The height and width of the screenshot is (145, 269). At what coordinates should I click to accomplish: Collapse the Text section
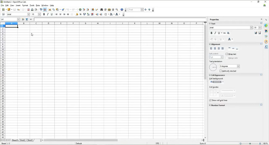[x=210, y=23]
